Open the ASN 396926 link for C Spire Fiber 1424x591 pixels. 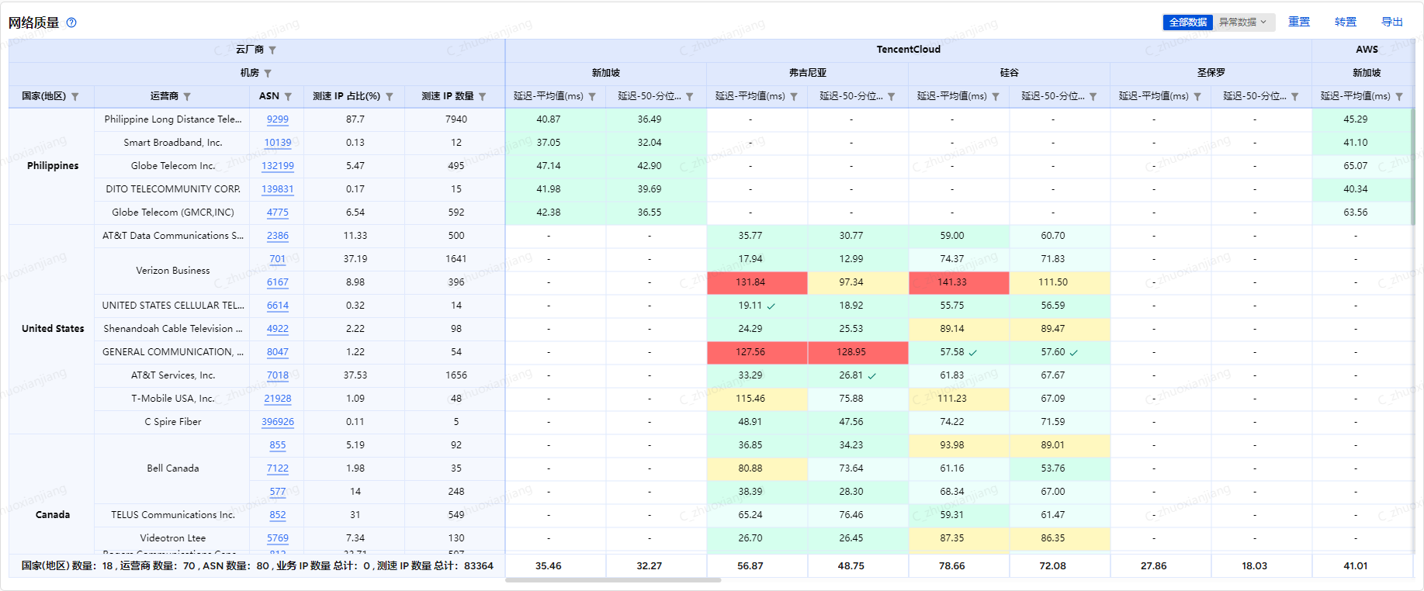coord(277,422)
